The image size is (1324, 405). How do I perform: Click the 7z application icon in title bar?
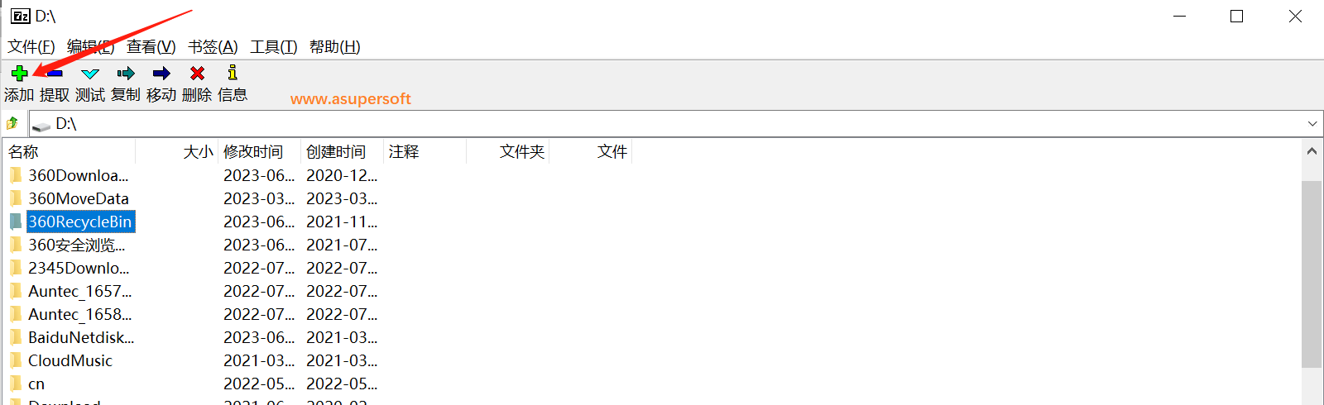(20, 17)
